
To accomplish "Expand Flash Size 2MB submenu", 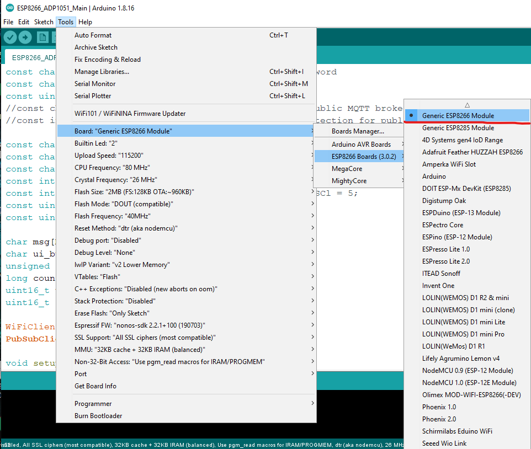I will pos(187,192).
